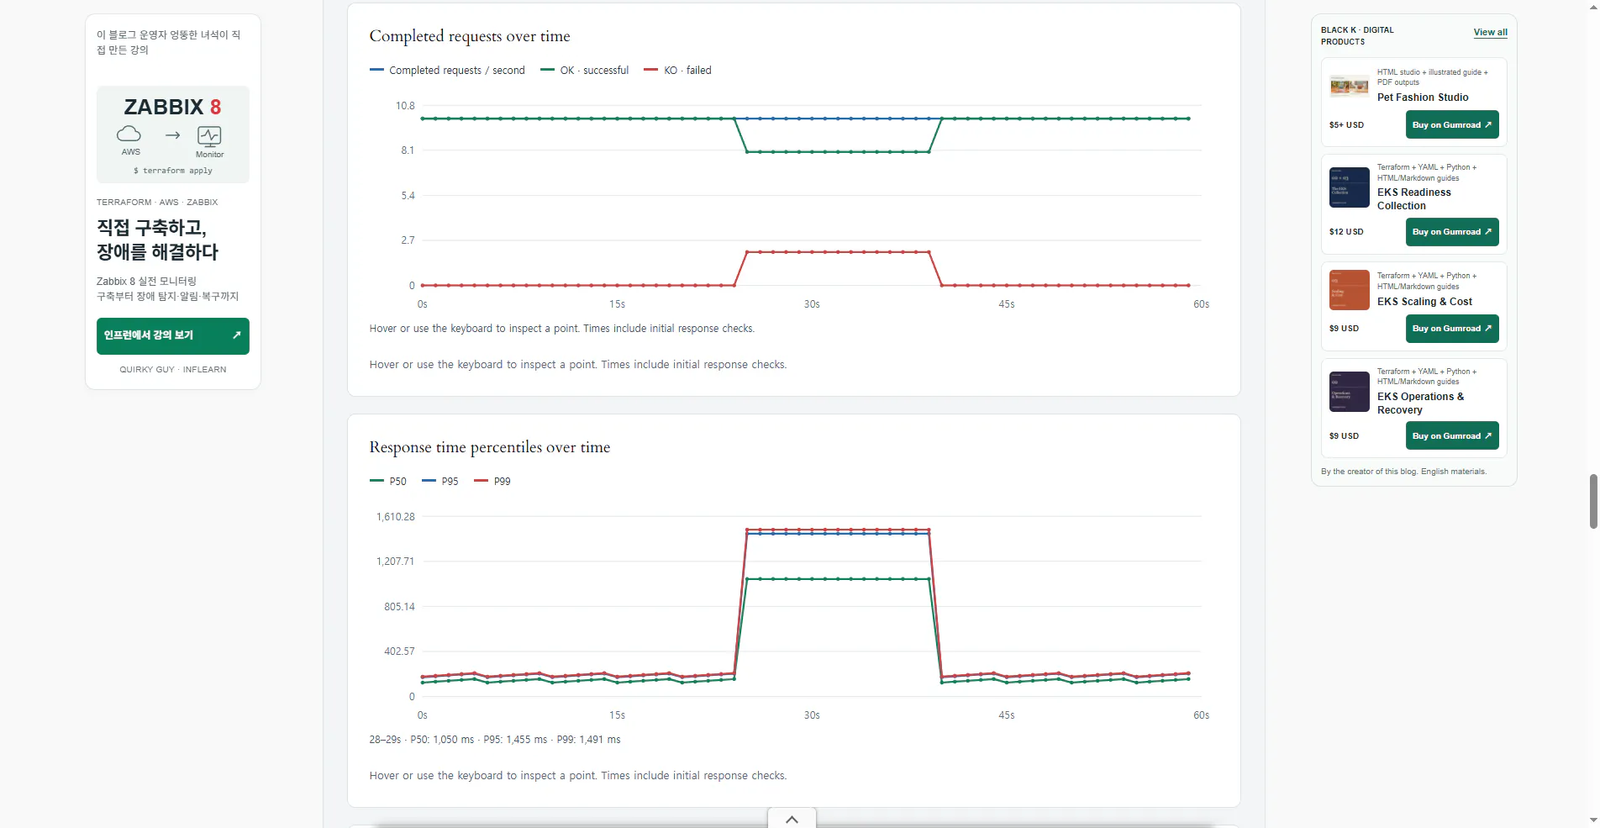This screenshot has width=1600, height=828.
Task: Click the Completed requests over time heading
Action: tap(470, 36)
